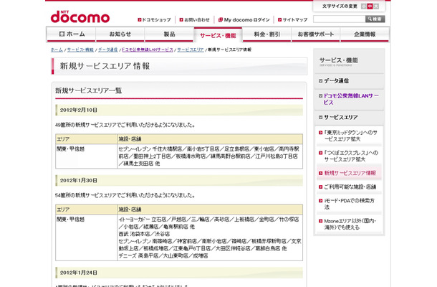Click the arrow icon beside ドコモショップ
The height and width of the screenshot is (287, 437).
click(x=140, y=20)
